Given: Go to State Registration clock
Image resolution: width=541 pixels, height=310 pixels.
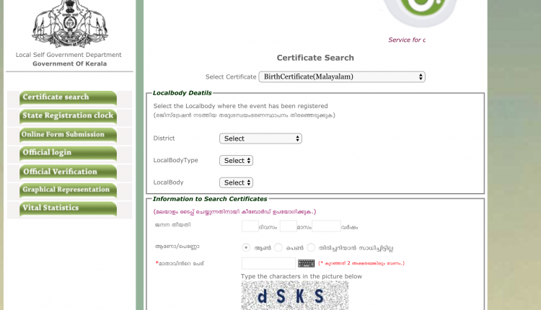Looking at the screenshot, I should coord(69,116).
